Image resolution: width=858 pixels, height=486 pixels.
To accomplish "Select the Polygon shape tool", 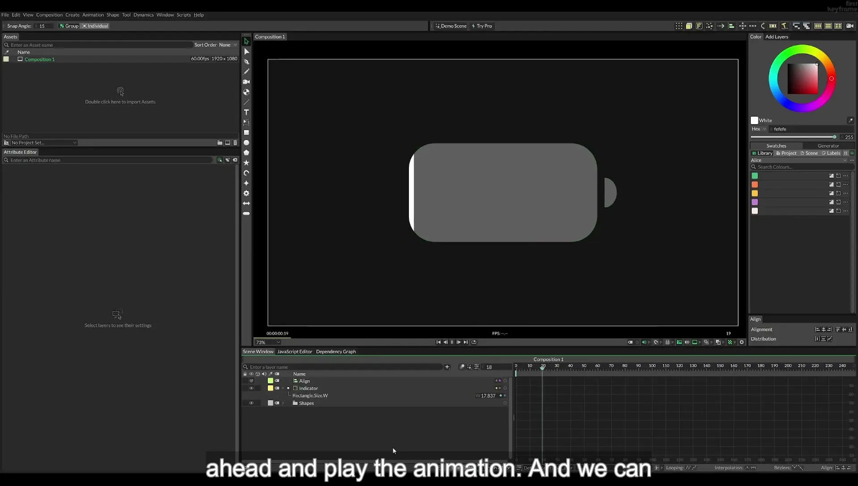I will tap(246, 153).
